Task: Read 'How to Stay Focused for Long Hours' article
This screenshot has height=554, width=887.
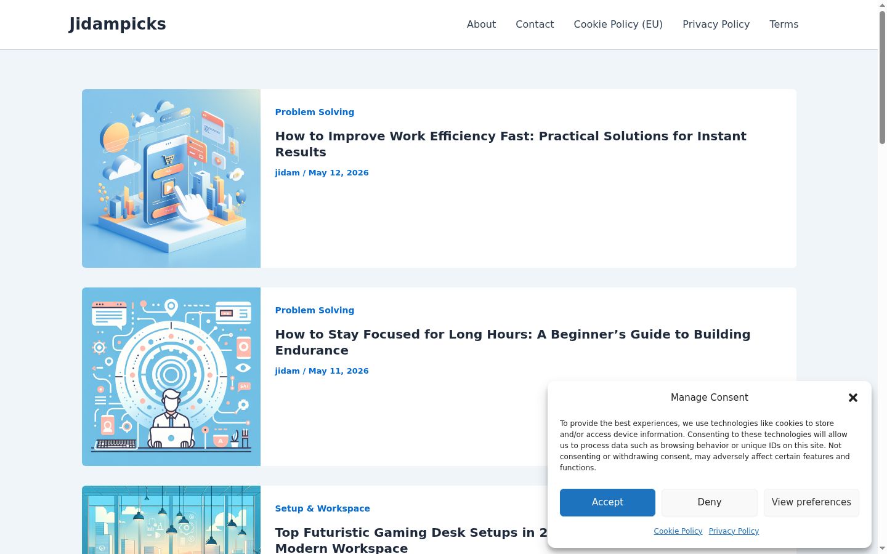Action: point(512,342)
